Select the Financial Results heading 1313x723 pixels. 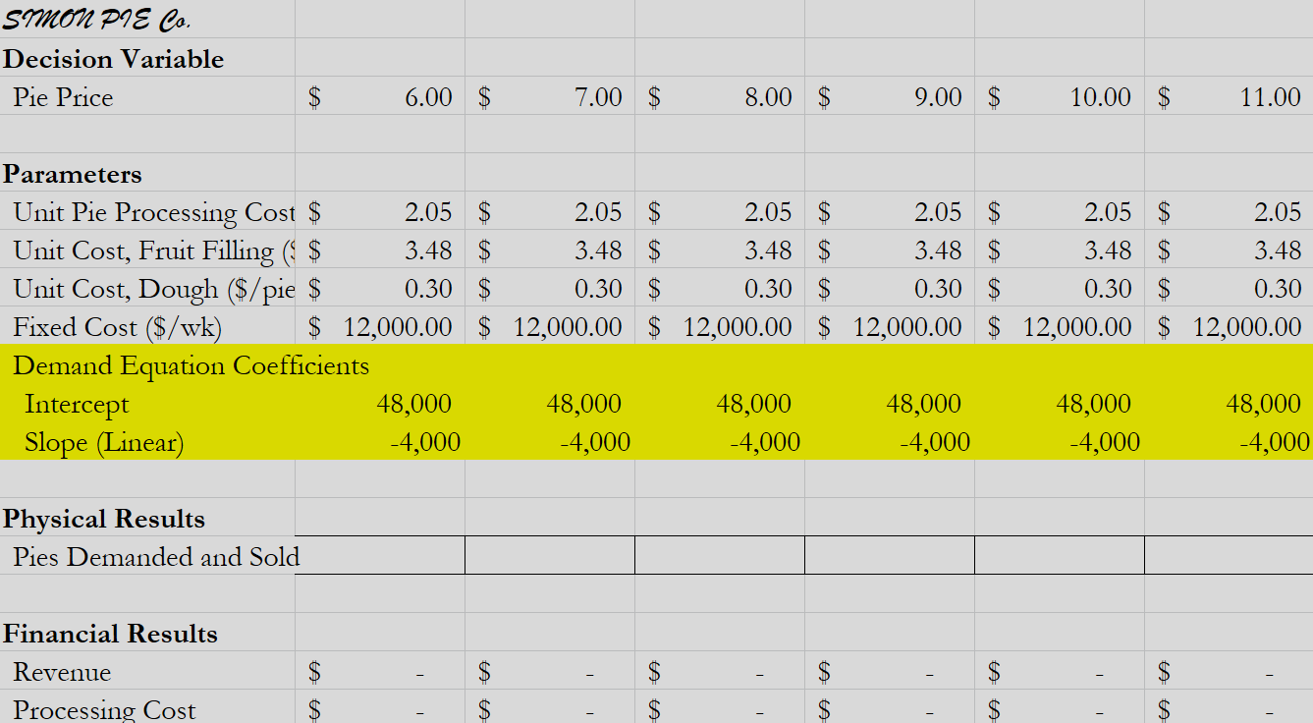point(110,634)
